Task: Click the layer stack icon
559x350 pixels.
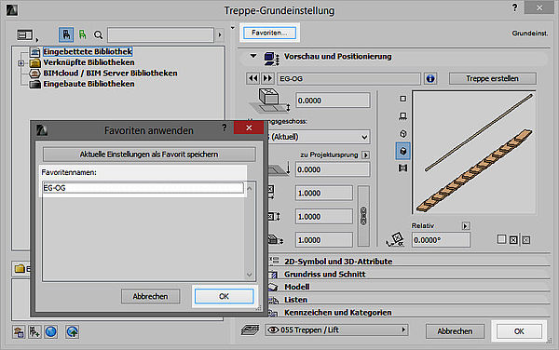Action: (x=250, y=330)
